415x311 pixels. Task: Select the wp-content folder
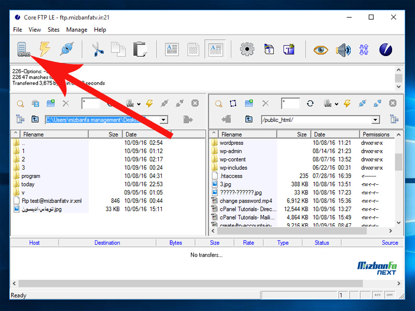point(232,159)
